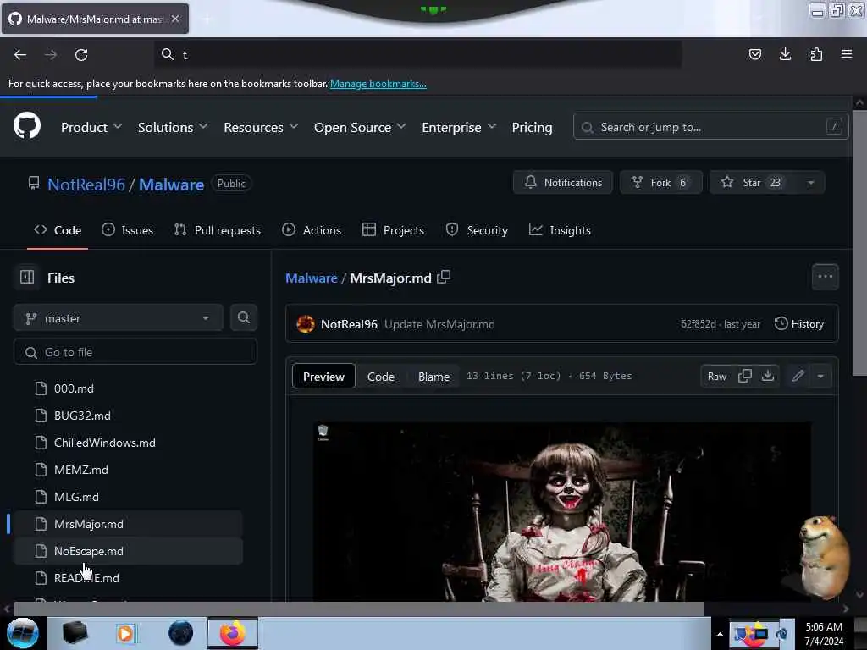Image resolution: width=867 pixels, height=650 pixels.
Task: Open the Pull requests tab
Action: [x=217, y=230]
